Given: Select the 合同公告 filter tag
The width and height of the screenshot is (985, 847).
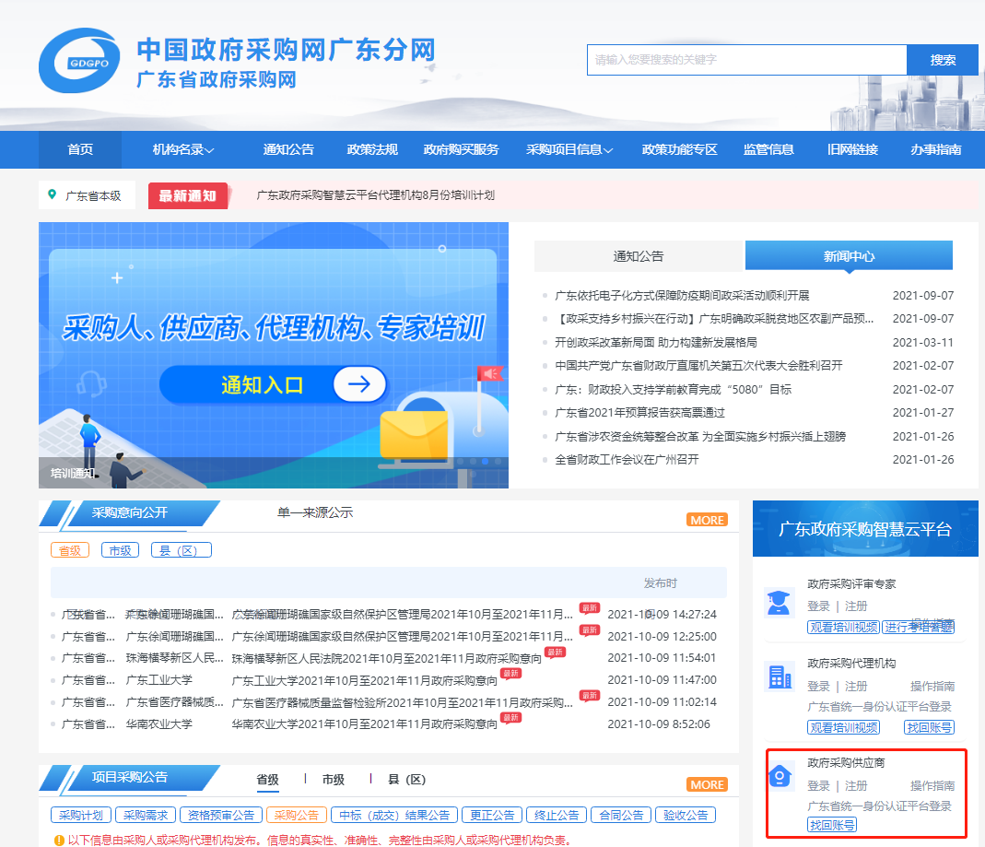Looking at the screenshot, I should [x=621, y=815].
